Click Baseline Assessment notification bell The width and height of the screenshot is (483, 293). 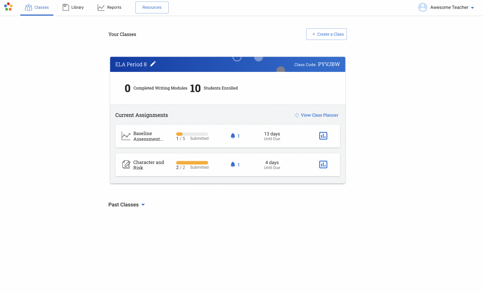(233, 136)
